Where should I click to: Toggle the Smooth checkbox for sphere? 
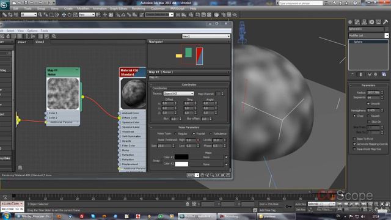point(368,103)
